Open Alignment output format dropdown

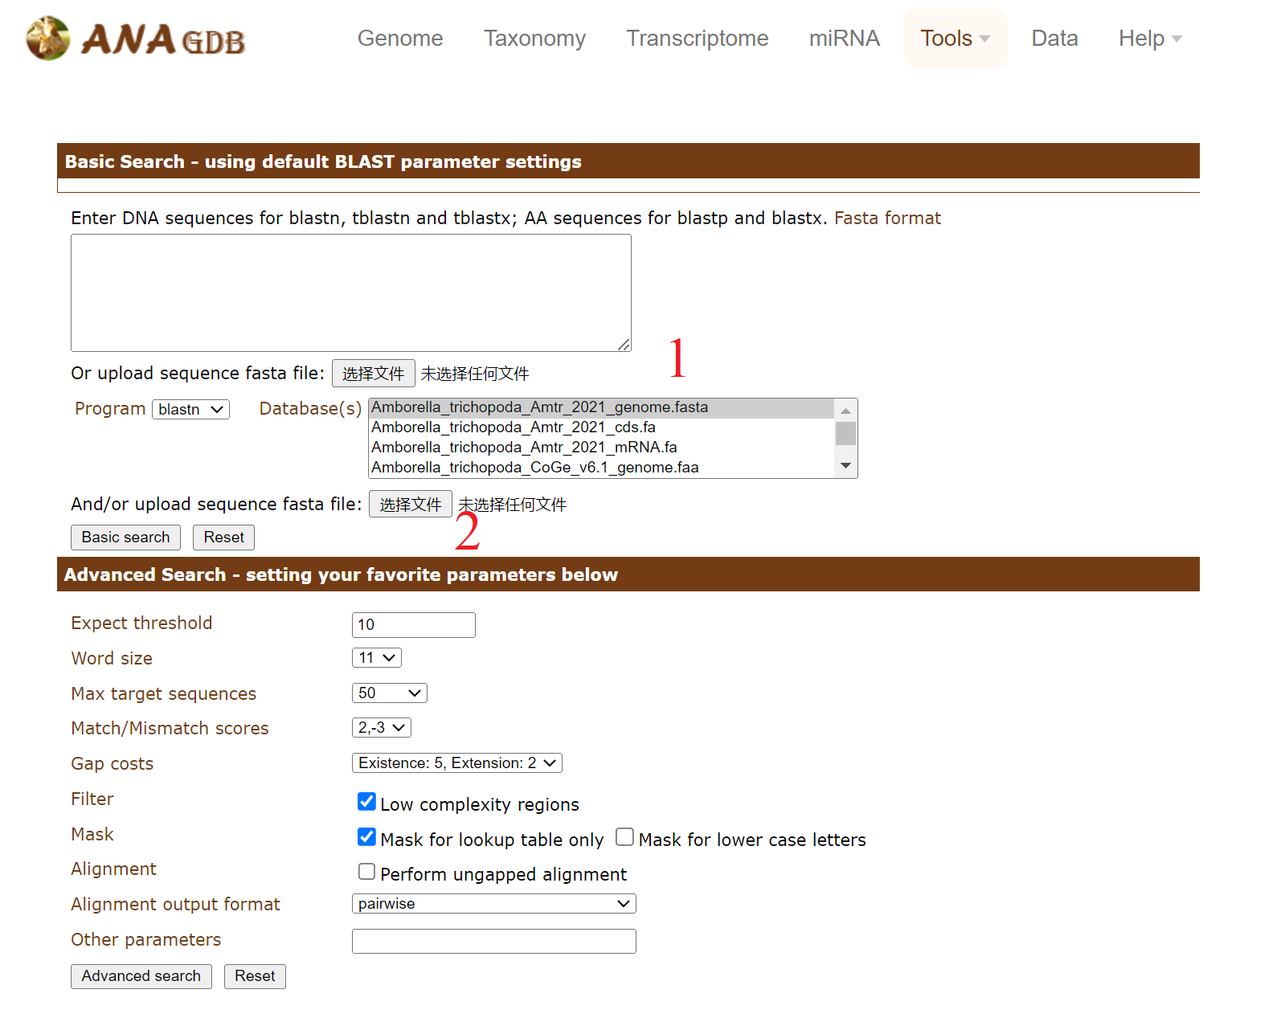(493, 904)
